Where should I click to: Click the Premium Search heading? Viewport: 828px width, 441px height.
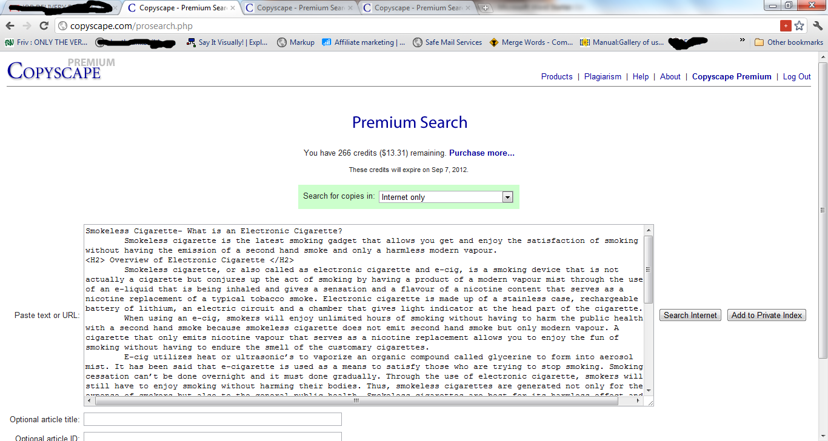click(x=410, y=122)
